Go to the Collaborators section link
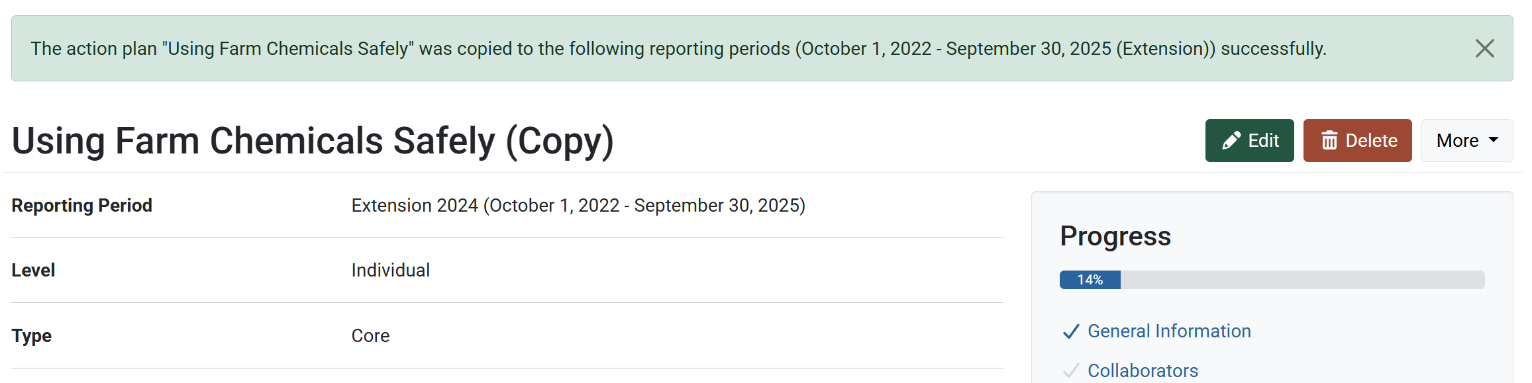 tap(1143, 371)
